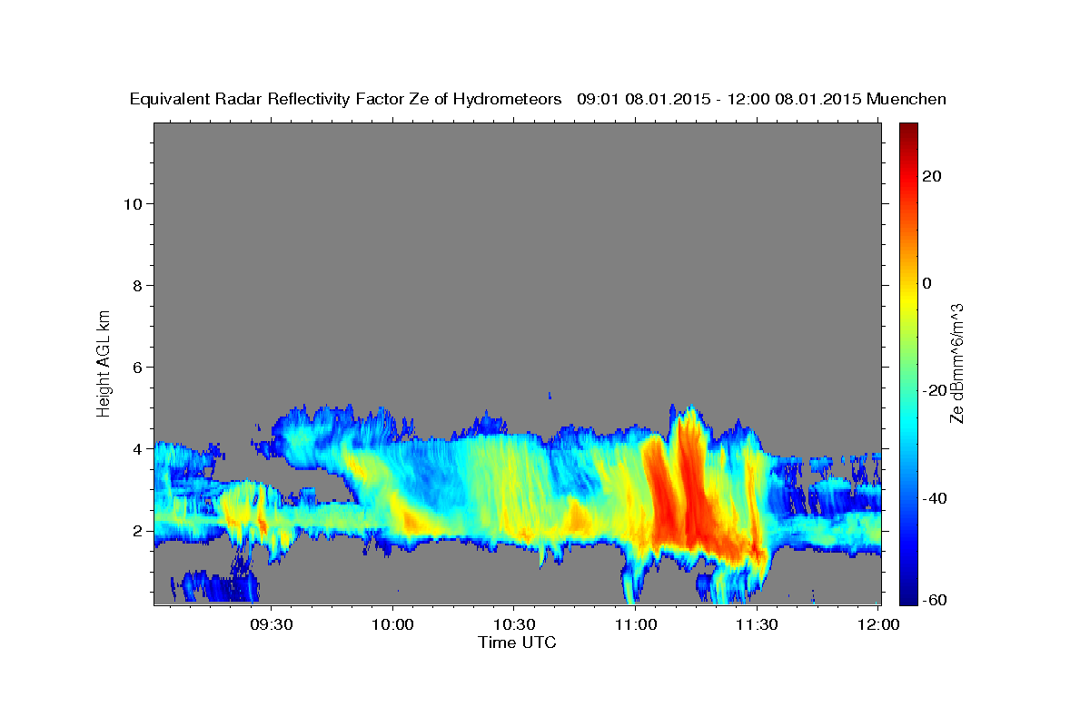Click the colorbar value '-60'
This screenshot has height=726, width=1090.
934,600
